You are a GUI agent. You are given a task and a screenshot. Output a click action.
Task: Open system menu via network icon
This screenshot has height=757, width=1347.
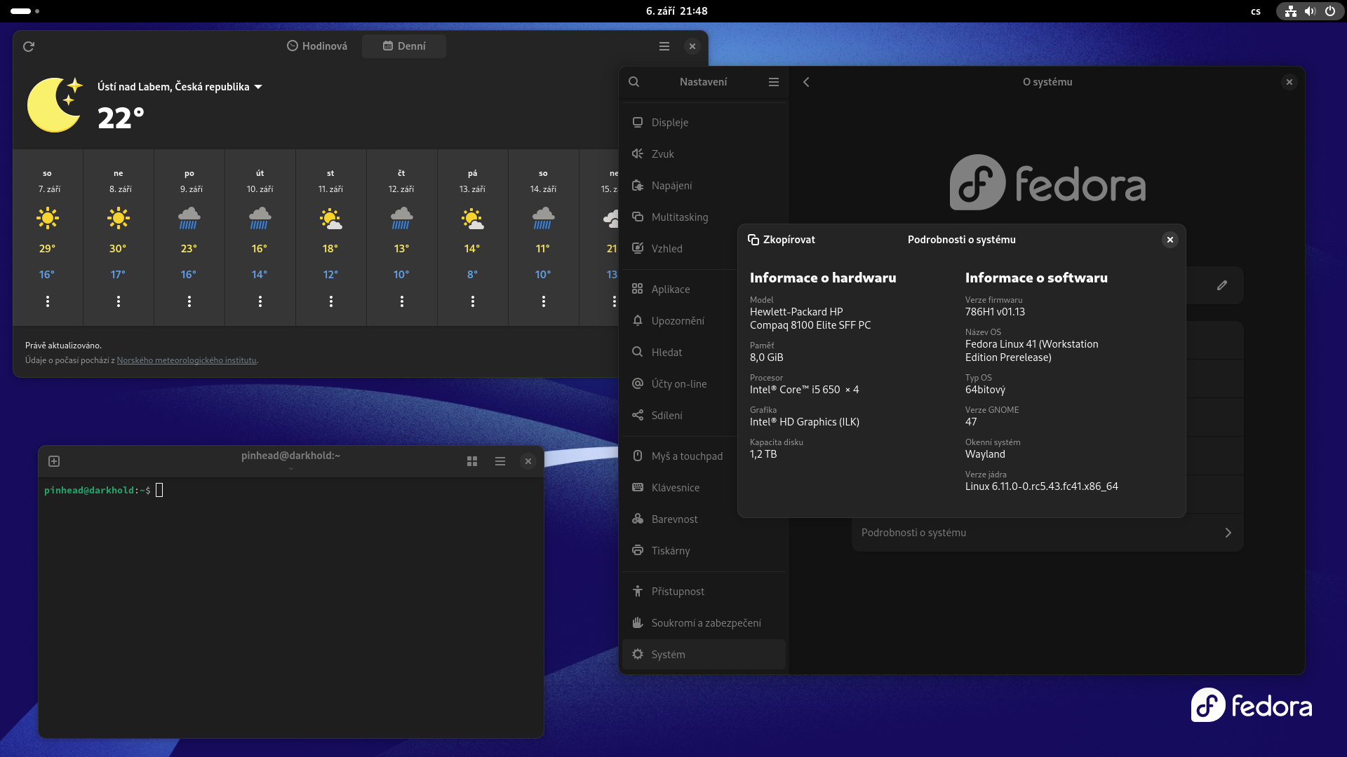[1291, 11]
